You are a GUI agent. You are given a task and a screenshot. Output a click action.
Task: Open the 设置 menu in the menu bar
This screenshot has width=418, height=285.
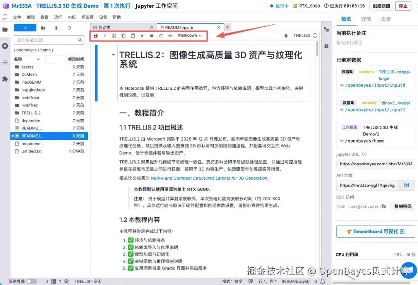pos(103,17)
